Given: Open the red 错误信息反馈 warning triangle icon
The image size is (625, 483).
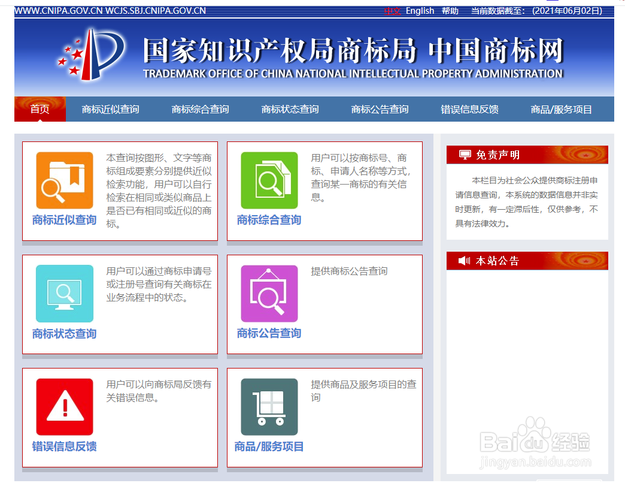Looking at the screenshot, I should (65, 407).
